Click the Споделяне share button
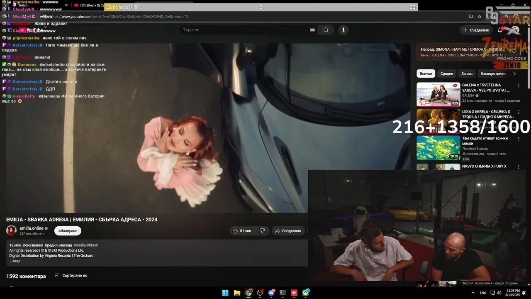This screenshot has height=299, width=531. coord(288,231)
